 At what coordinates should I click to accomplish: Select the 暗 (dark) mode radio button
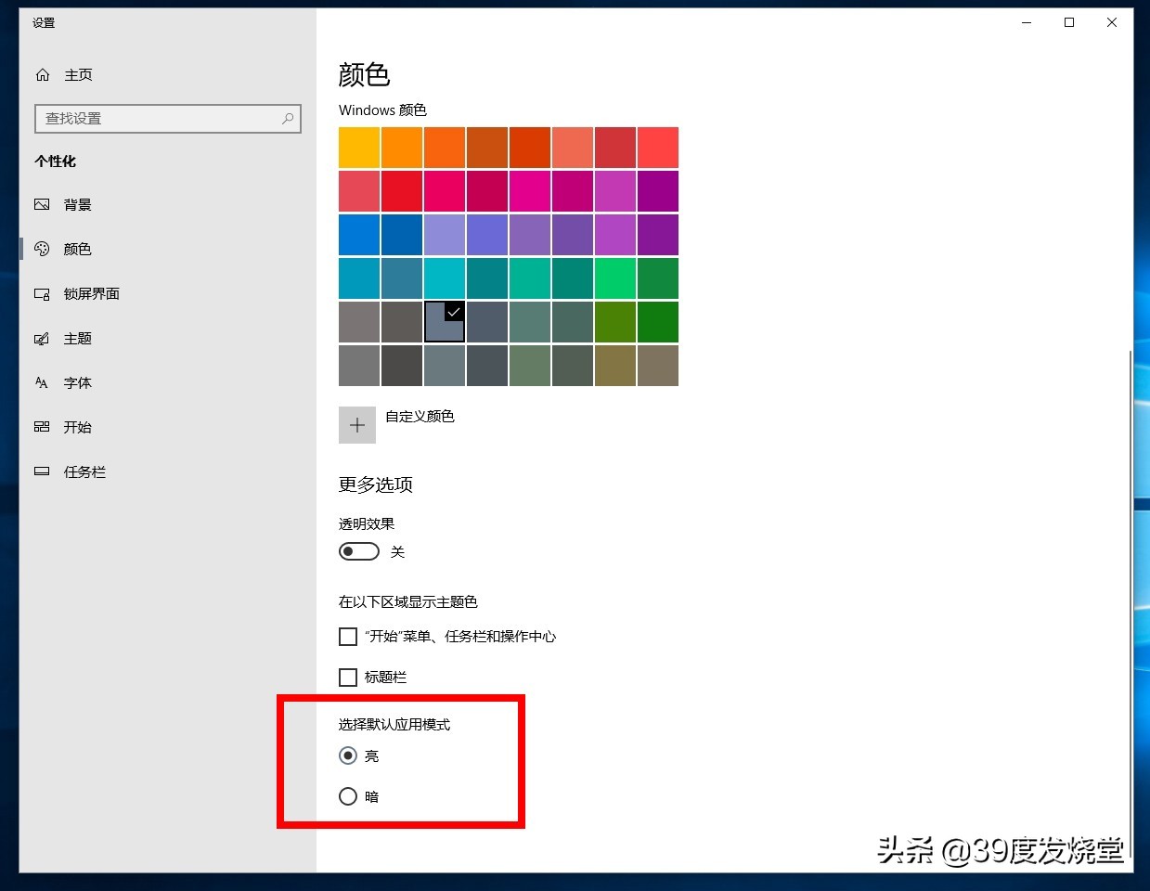tap(348, 796)
